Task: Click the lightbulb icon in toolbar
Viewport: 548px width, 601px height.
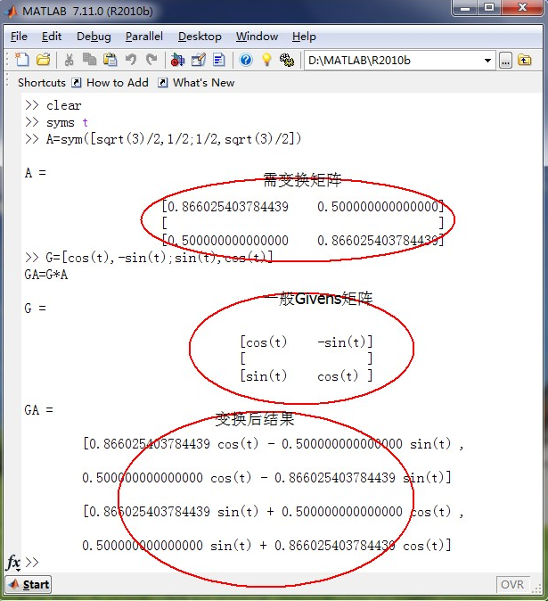Action: (x=266, y=60)
